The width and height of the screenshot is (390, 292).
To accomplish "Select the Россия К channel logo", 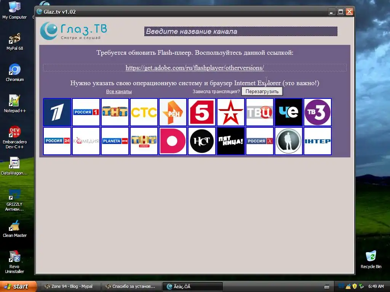I will pos(260,141).
